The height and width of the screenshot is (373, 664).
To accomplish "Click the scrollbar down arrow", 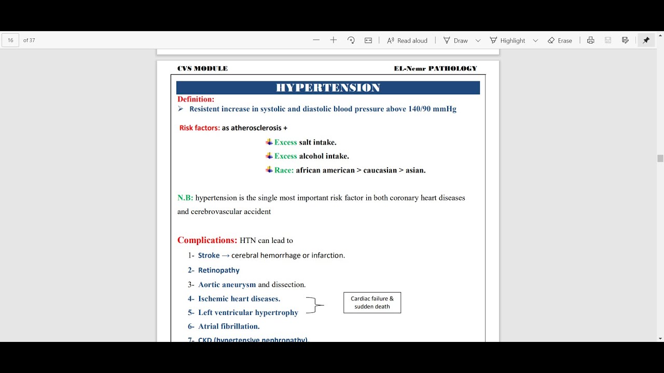I will pyautogui.click(x=660, y=338).
